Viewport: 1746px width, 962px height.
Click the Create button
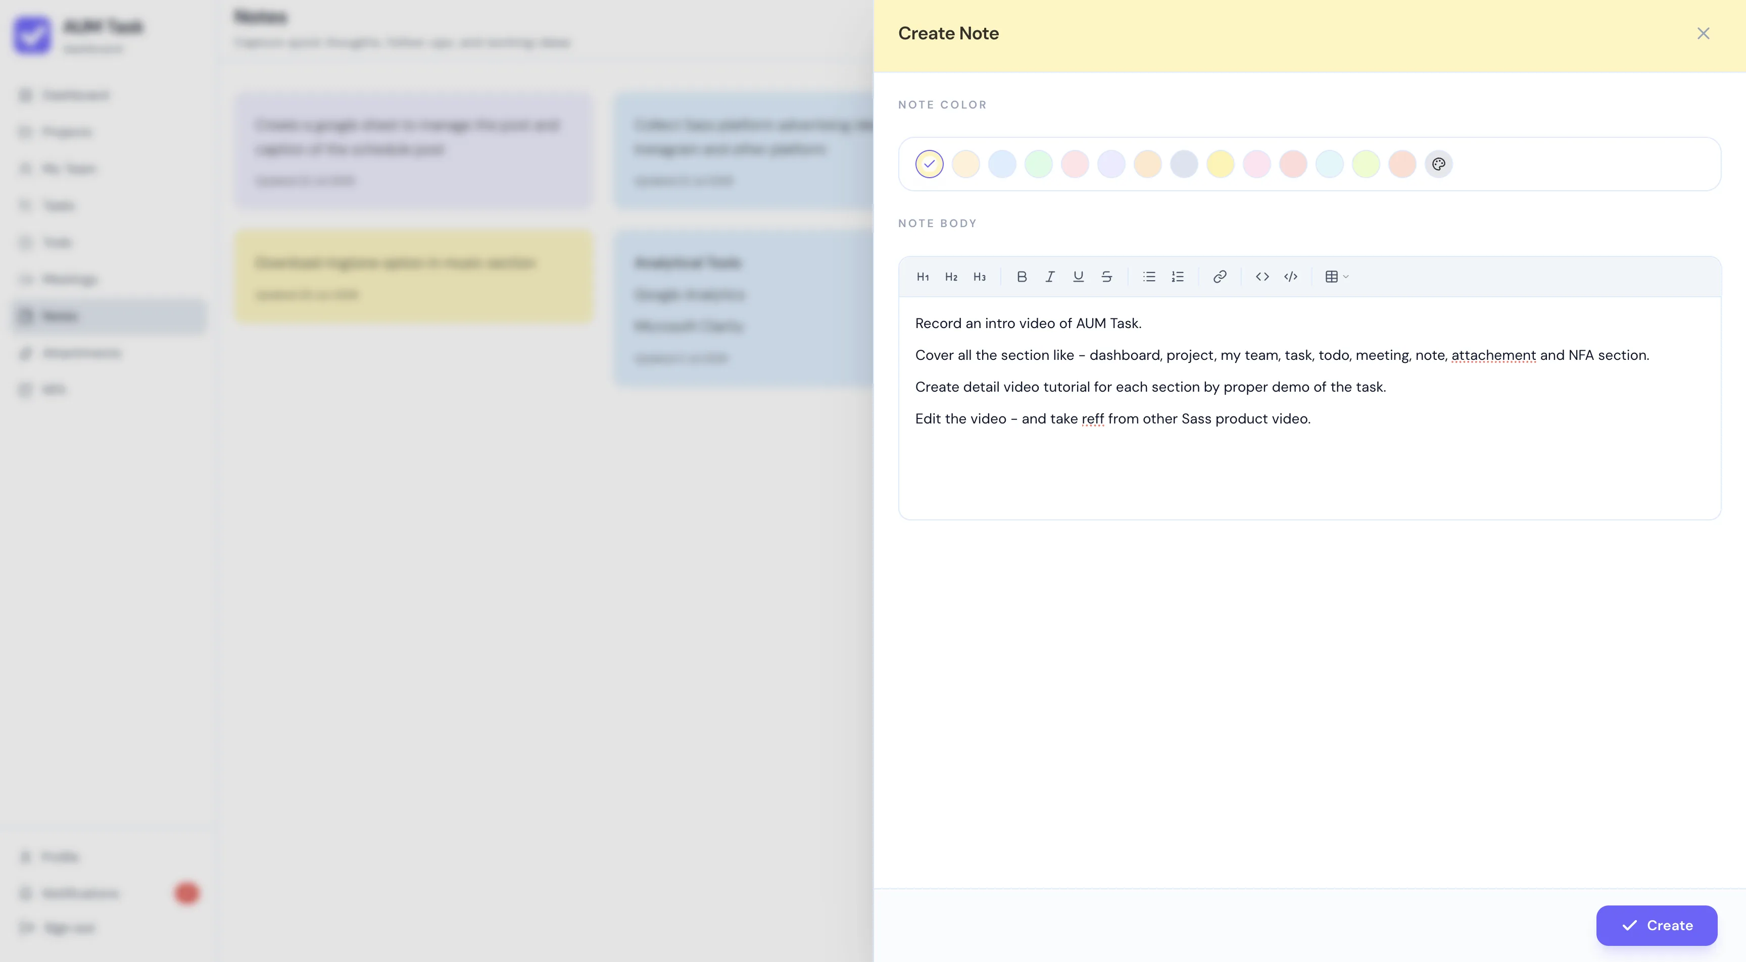(x=1657, y=926)
